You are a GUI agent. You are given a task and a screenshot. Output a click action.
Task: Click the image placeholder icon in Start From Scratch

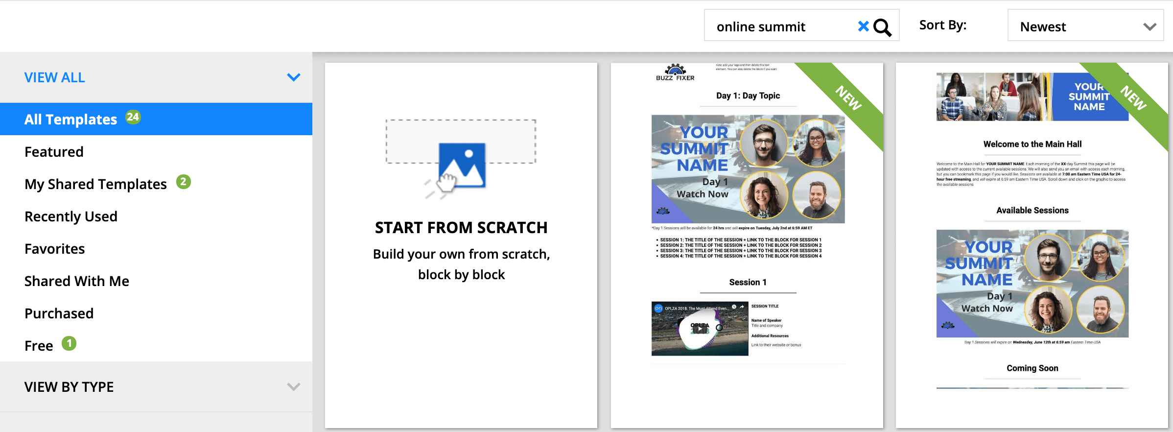461,165
